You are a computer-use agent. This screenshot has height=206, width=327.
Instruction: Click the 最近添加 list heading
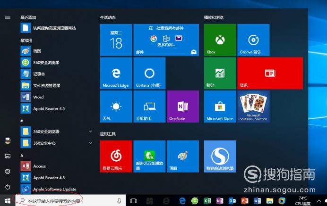28,17
